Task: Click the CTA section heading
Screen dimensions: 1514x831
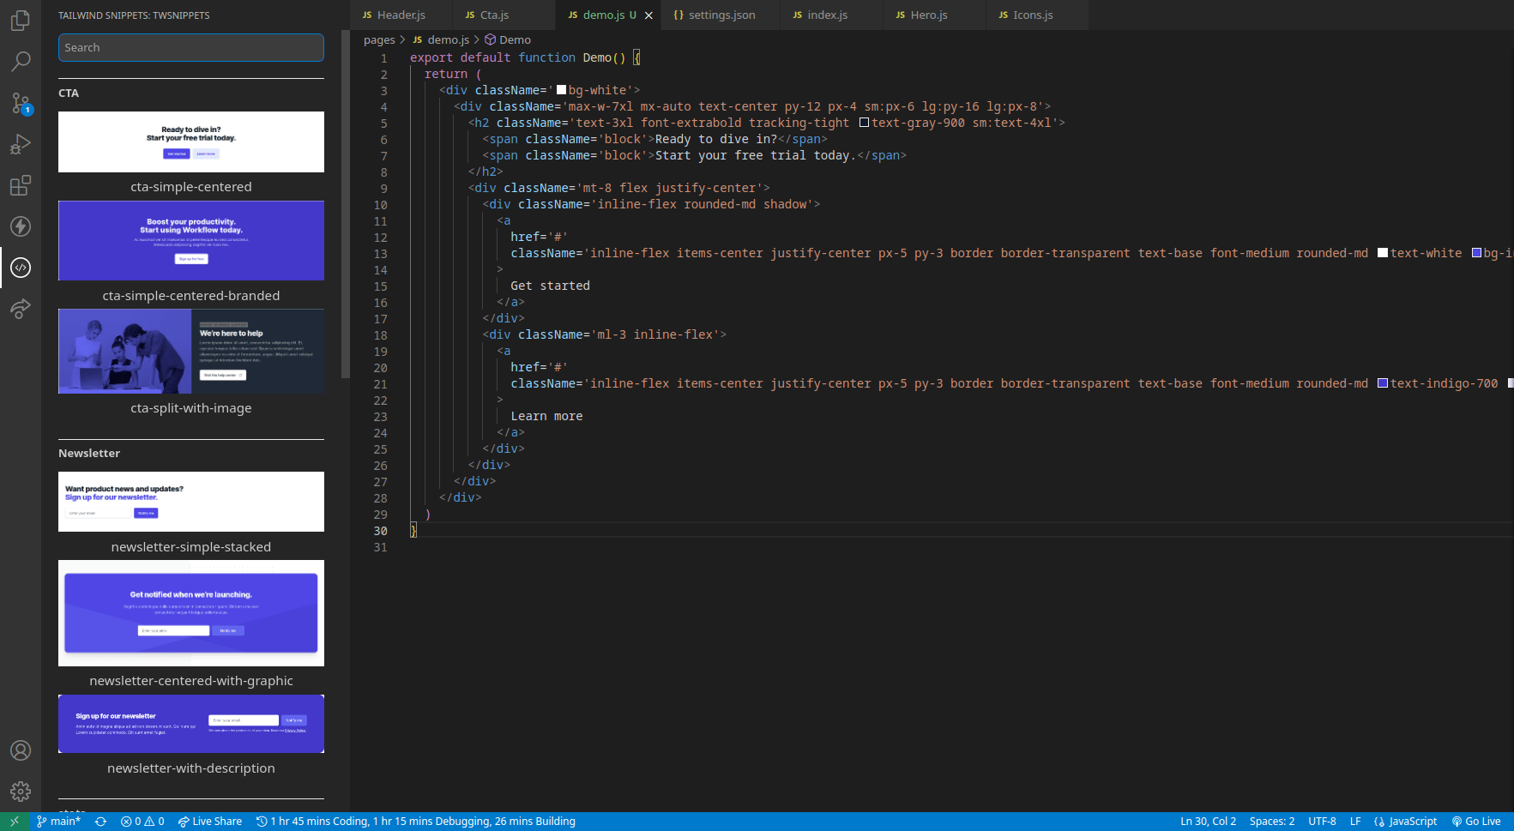Action: 69,93
